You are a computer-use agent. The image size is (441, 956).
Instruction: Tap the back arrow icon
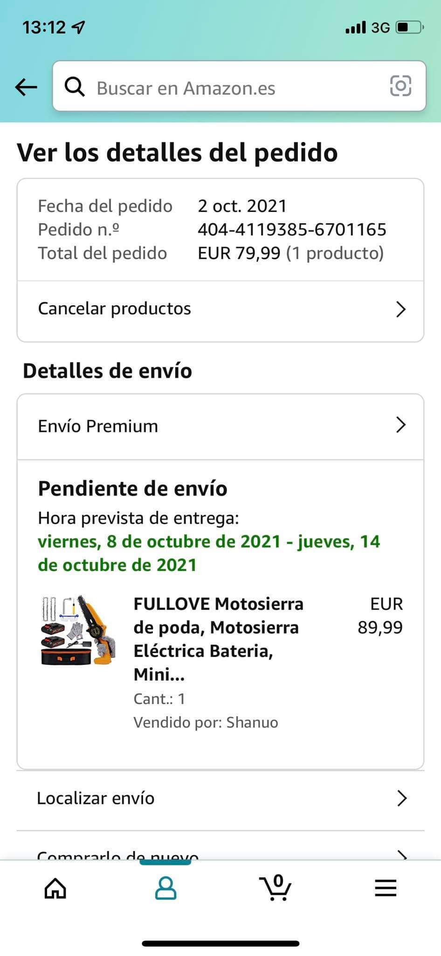[x=26, y=87]
